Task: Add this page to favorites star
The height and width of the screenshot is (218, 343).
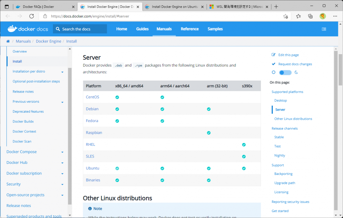Action: tap(285, 16)
